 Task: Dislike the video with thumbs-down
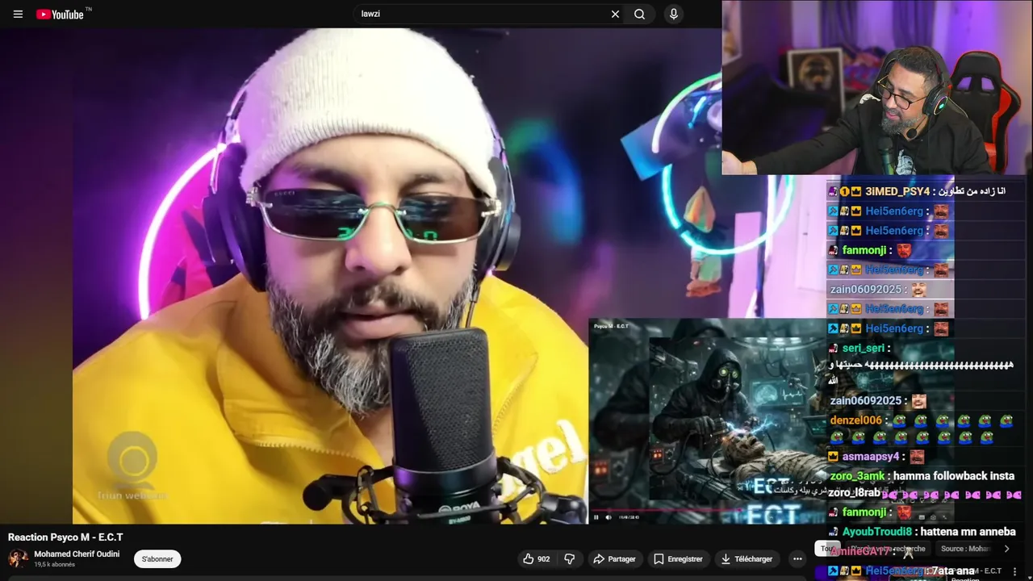pyautogui.click(x=570, y=558)
